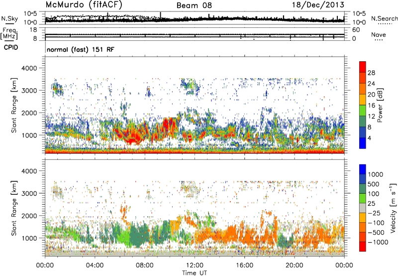Click the 'N.Sky' axis label
This screenshot has height=276, width=398.
9,18
